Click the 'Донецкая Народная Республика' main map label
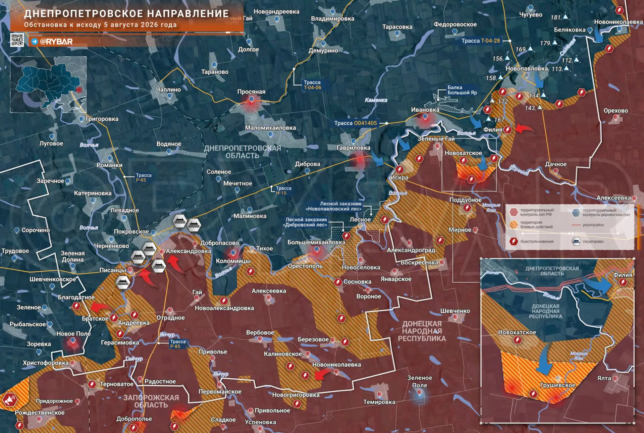This screenshot has width=644, height=433. pos(422,331)
